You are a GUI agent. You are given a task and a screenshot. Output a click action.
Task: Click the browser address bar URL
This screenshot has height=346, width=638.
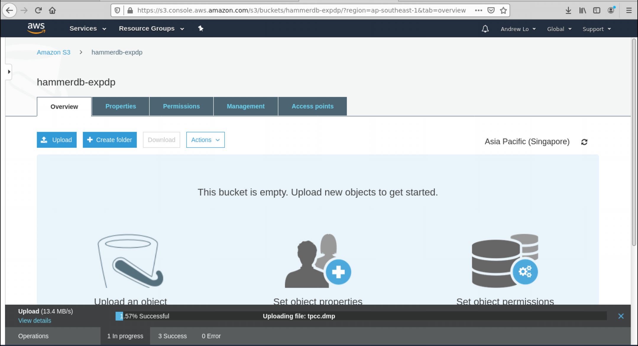302,11
